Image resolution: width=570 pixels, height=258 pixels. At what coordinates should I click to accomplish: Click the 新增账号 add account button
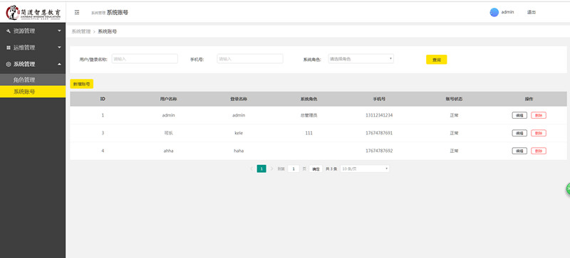pos(81,84)
